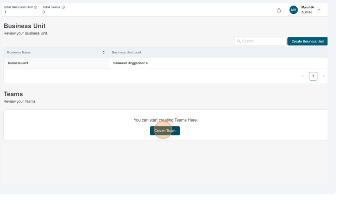Select page 1 in pagination
The image size is (341, 201).
point(313,76)
